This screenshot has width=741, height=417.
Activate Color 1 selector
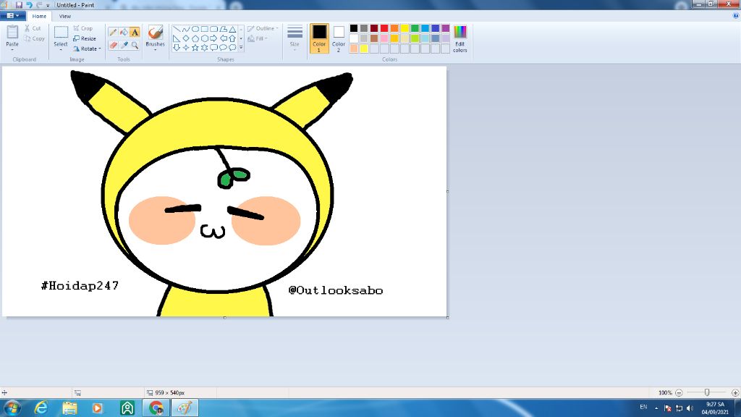point(319,38)
